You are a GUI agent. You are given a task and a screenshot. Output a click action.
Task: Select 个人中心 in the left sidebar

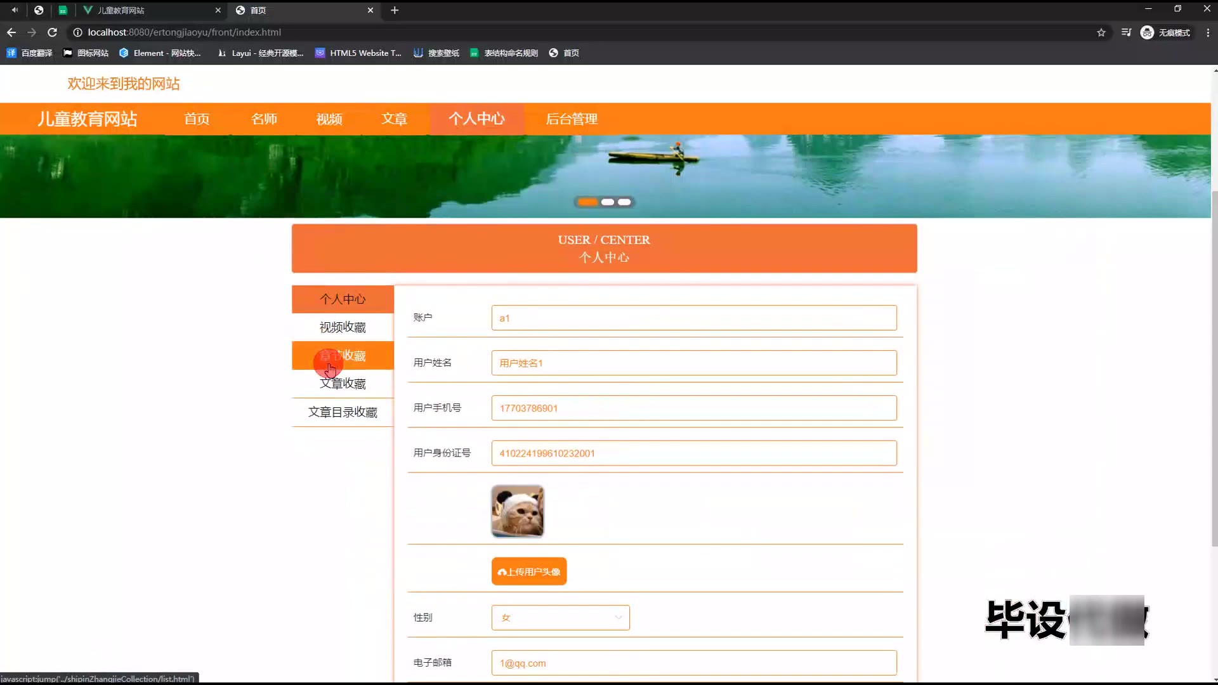[x=343, y=299]
